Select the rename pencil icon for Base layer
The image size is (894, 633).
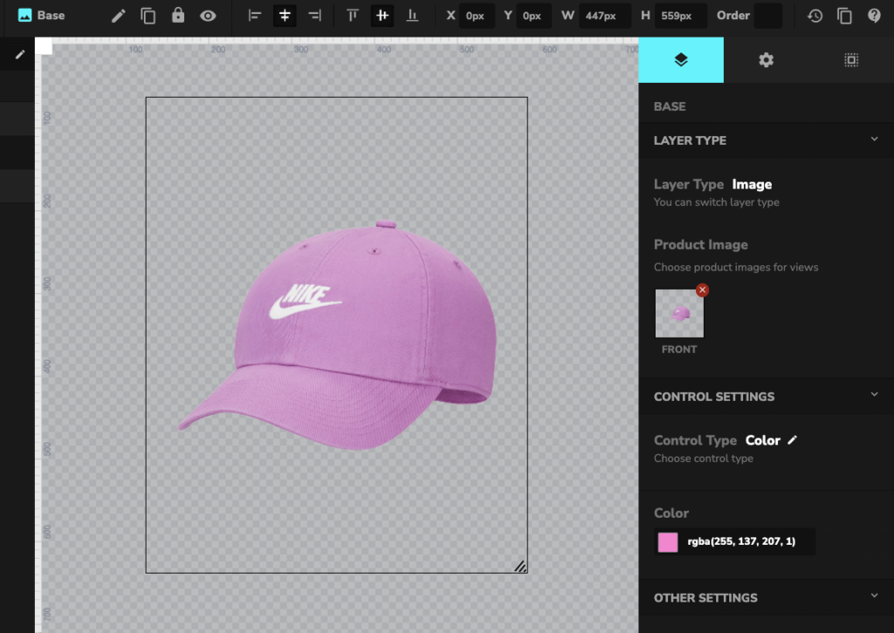tap(119, 16)
